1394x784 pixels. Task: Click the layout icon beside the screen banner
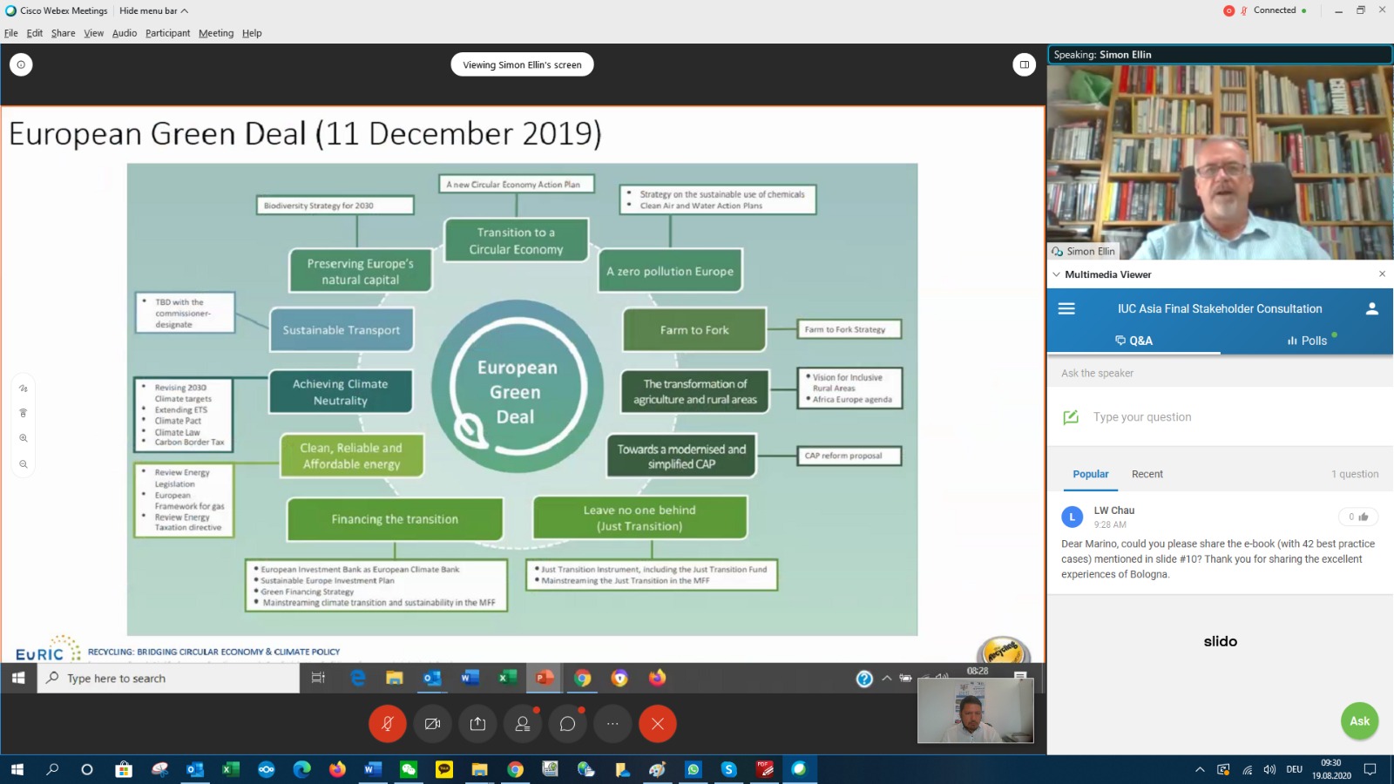1025,64
